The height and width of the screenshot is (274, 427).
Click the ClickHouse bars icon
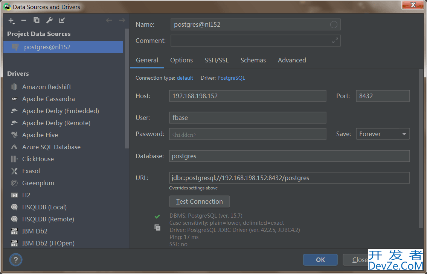pyautogui.click(x=14, y=159)
